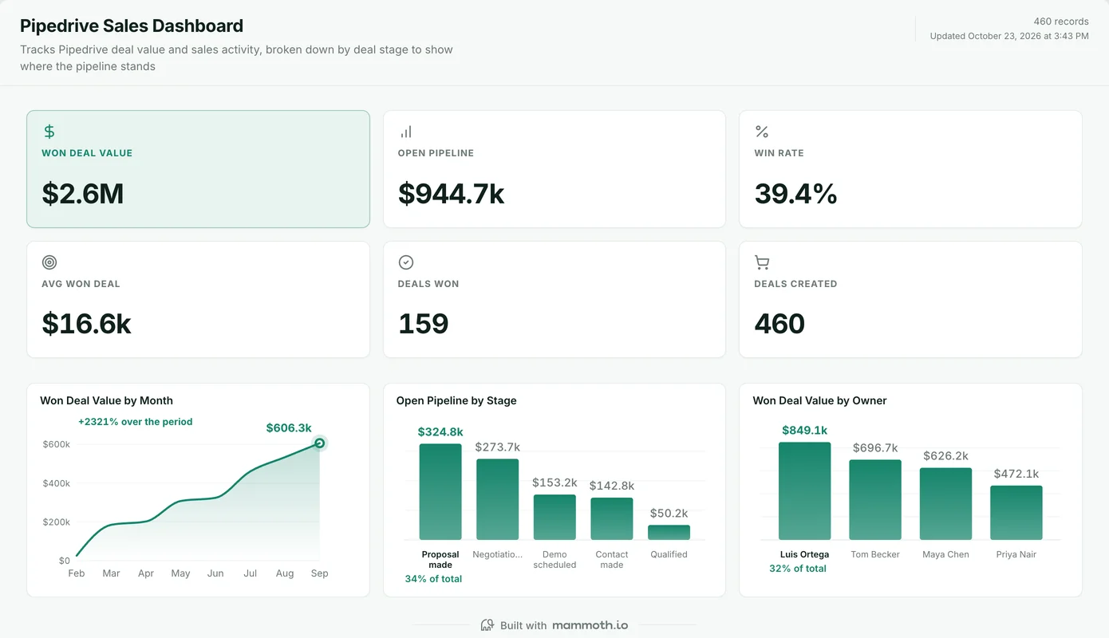Click the Proposal made bar
The width and height of the screenshot is (1109, 638).
[x=440, y=492]
